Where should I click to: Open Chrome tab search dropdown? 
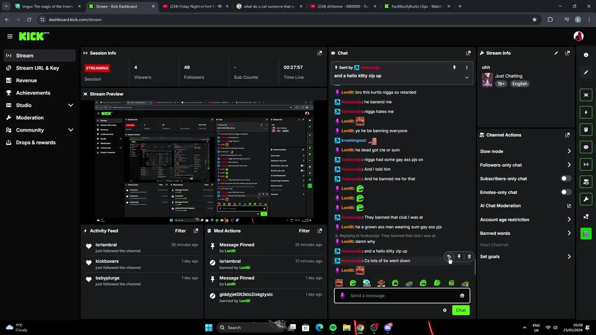pyautogui.click(x=6, y=7)
